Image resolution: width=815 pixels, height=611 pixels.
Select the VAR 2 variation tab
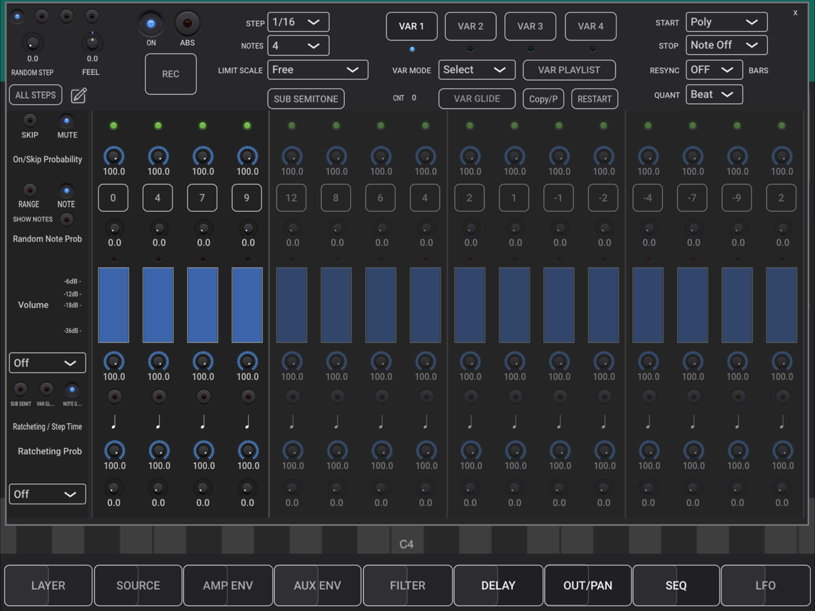471,26
